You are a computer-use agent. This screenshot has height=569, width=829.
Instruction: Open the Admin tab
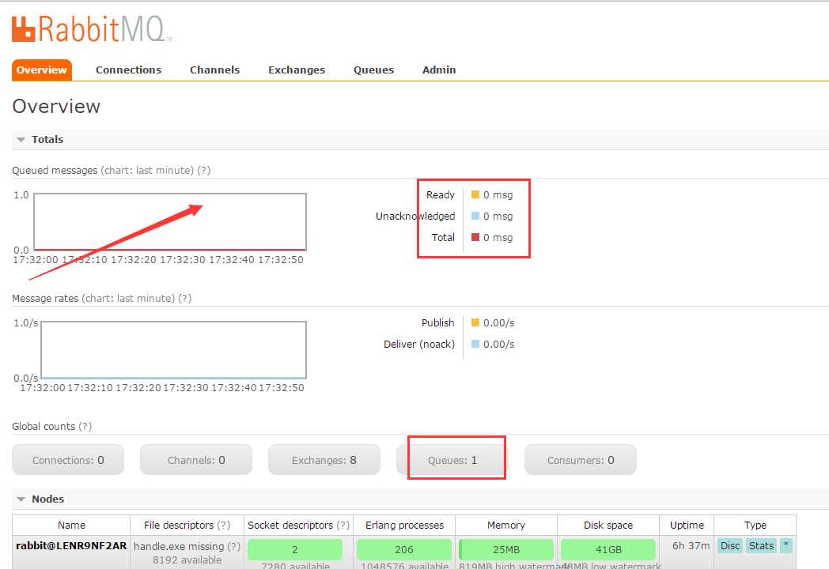pyautogui.click(x=439, y=70)
